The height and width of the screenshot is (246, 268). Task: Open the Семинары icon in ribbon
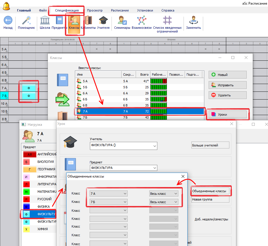122,21
